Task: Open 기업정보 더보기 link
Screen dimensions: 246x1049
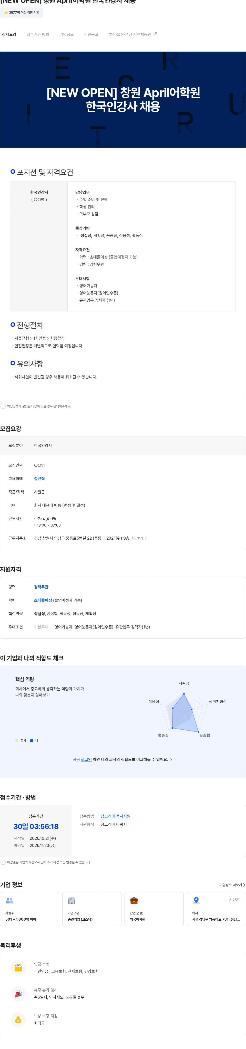Action: (232, 885)
